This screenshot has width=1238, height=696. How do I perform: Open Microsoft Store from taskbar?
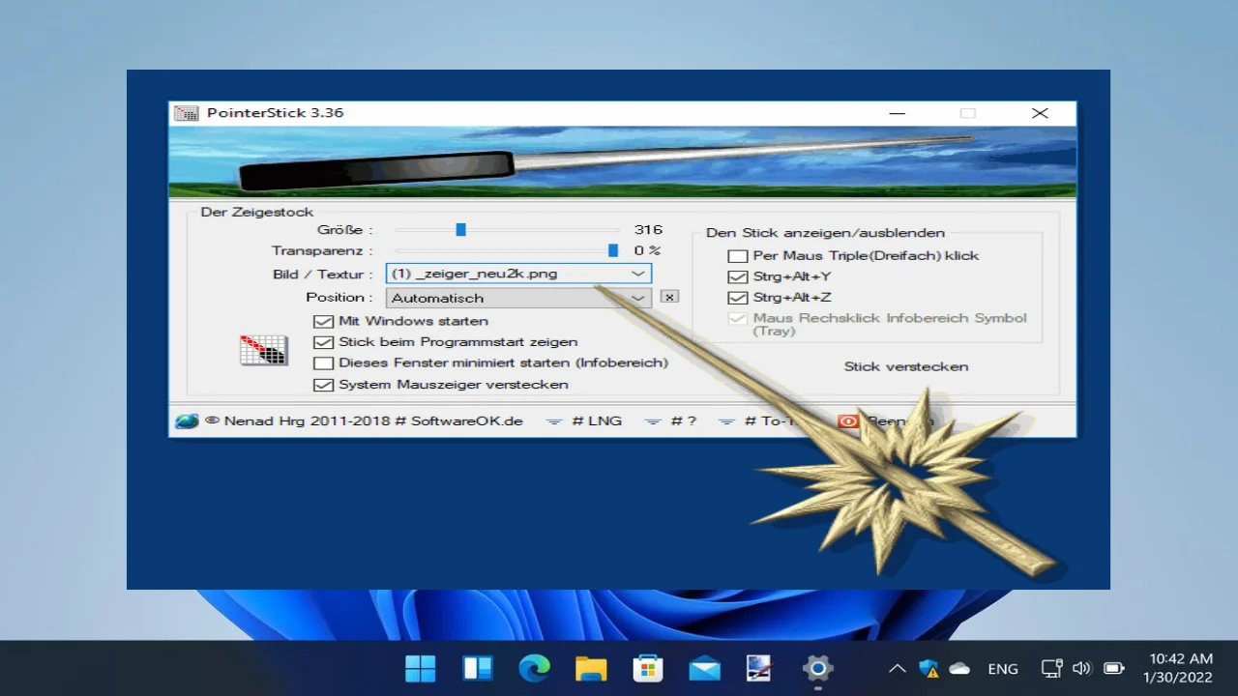click(x=647, y=668)
